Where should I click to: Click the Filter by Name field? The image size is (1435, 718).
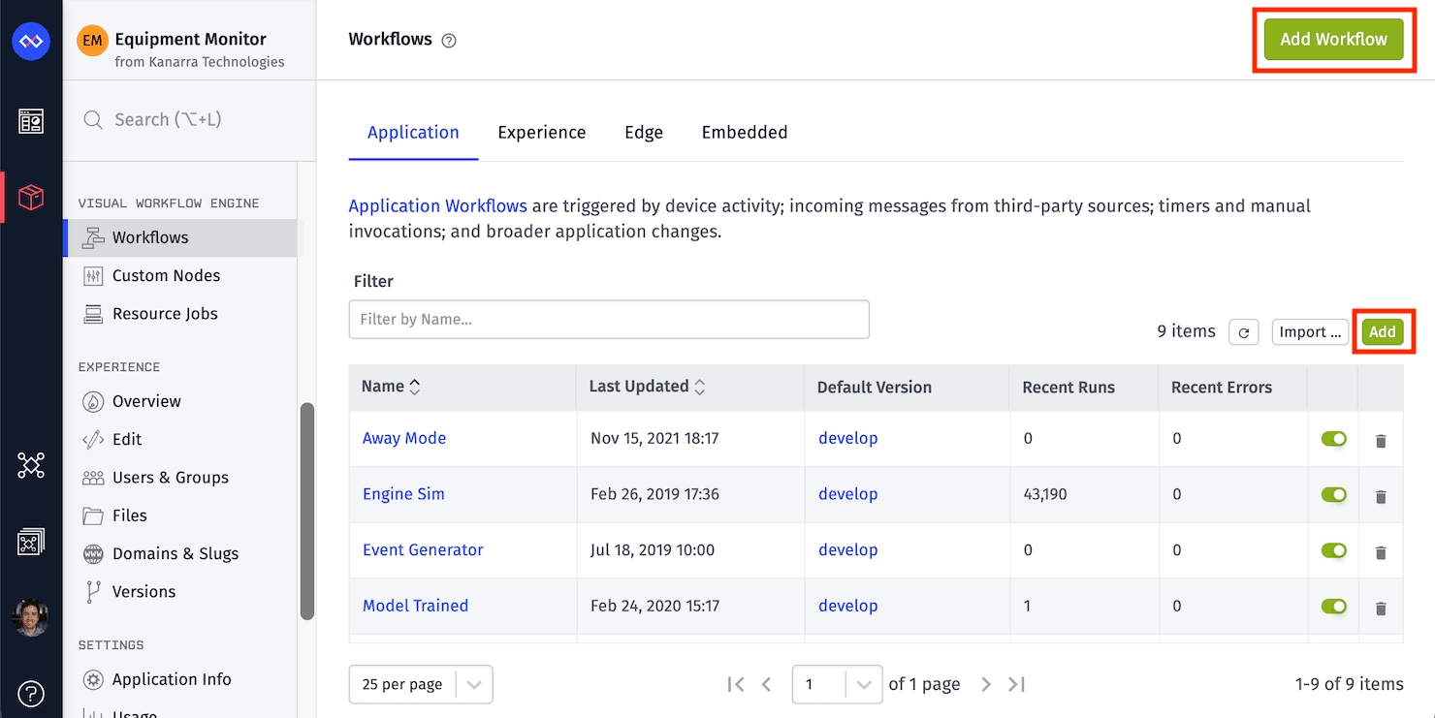[x=609, y=319]
